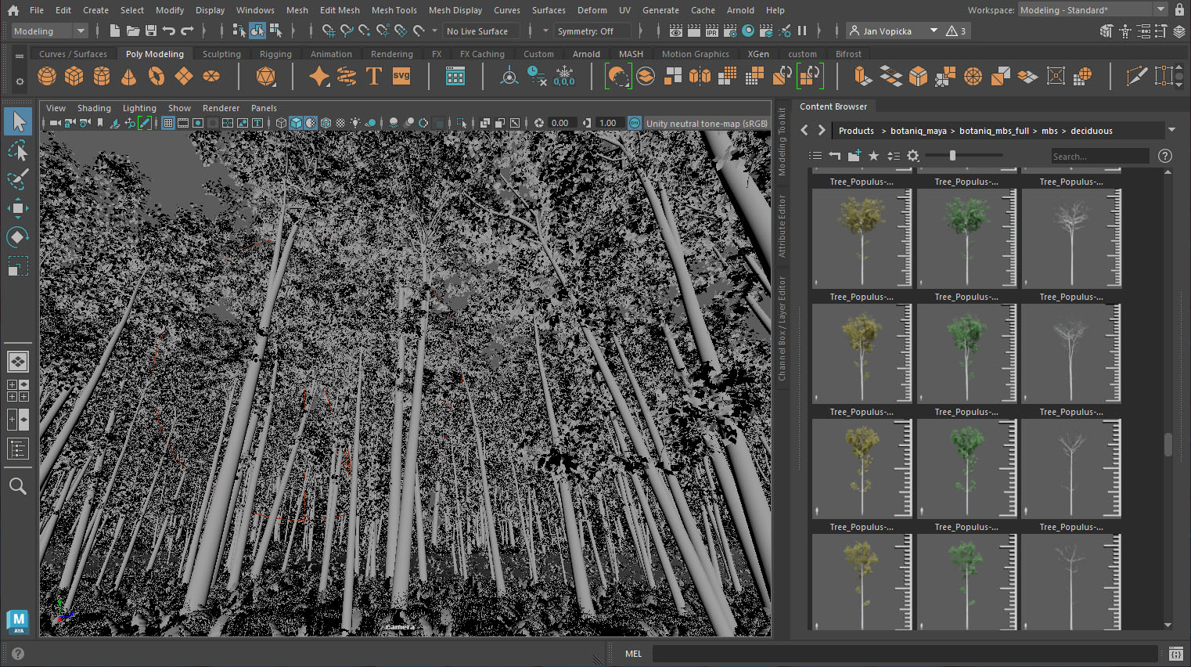The height and width of the screenshot is (667, 1191).
Task: Add a polygon torus from the shelf
Action: coord(157,77)
